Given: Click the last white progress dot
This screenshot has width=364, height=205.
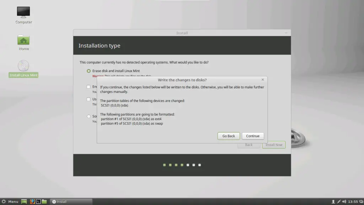Looking at the screenshot, I should [x=199, y=165].
